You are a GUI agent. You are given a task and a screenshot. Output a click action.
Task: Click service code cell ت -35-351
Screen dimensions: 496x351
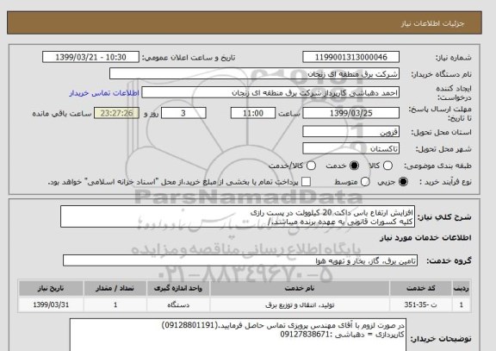[421, 304]
